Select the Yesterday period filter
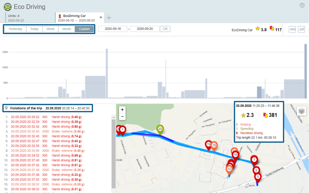The image size is (309, 193). click(15, 29)
